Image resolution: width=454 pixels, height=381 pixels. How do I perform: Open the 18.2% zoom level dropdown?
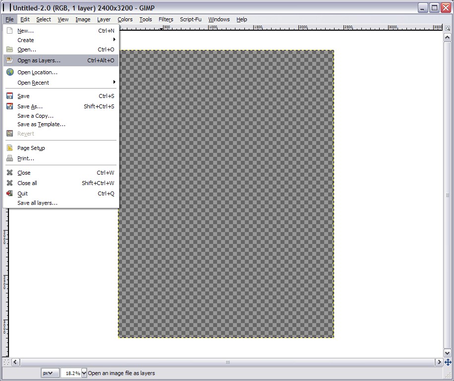[x=84, y=373]
